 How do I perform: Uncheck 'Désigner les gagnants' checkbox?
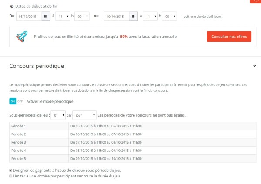(x=11, y=170)
